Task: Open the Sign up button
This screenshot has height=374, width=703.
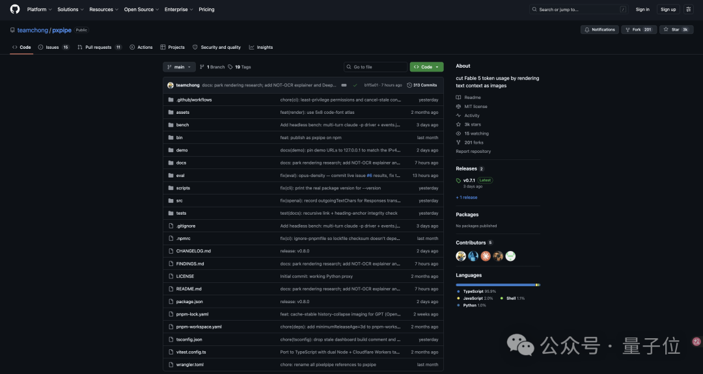Action: (x=668, y=9)
